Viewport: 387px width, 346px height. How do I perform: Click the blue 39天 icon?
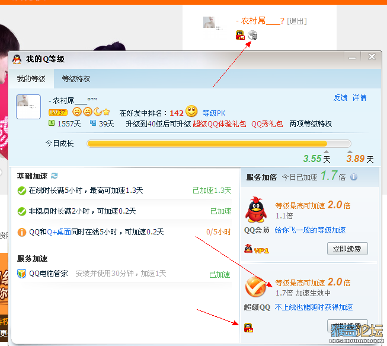pyautogui.click(x=93, y=123)
